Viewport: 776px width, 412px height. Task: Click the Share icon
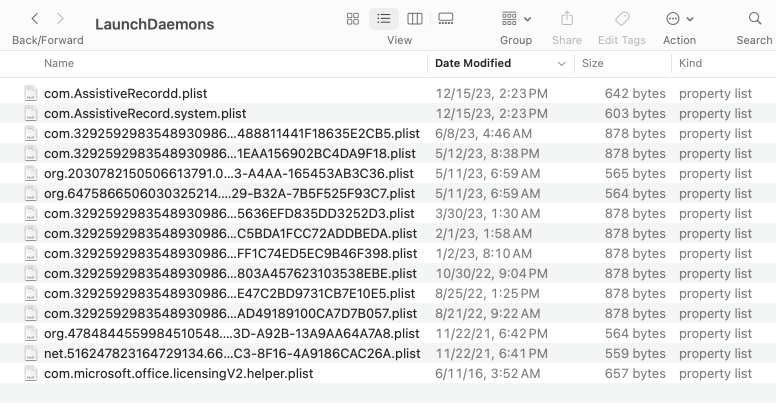coord(566,19)
